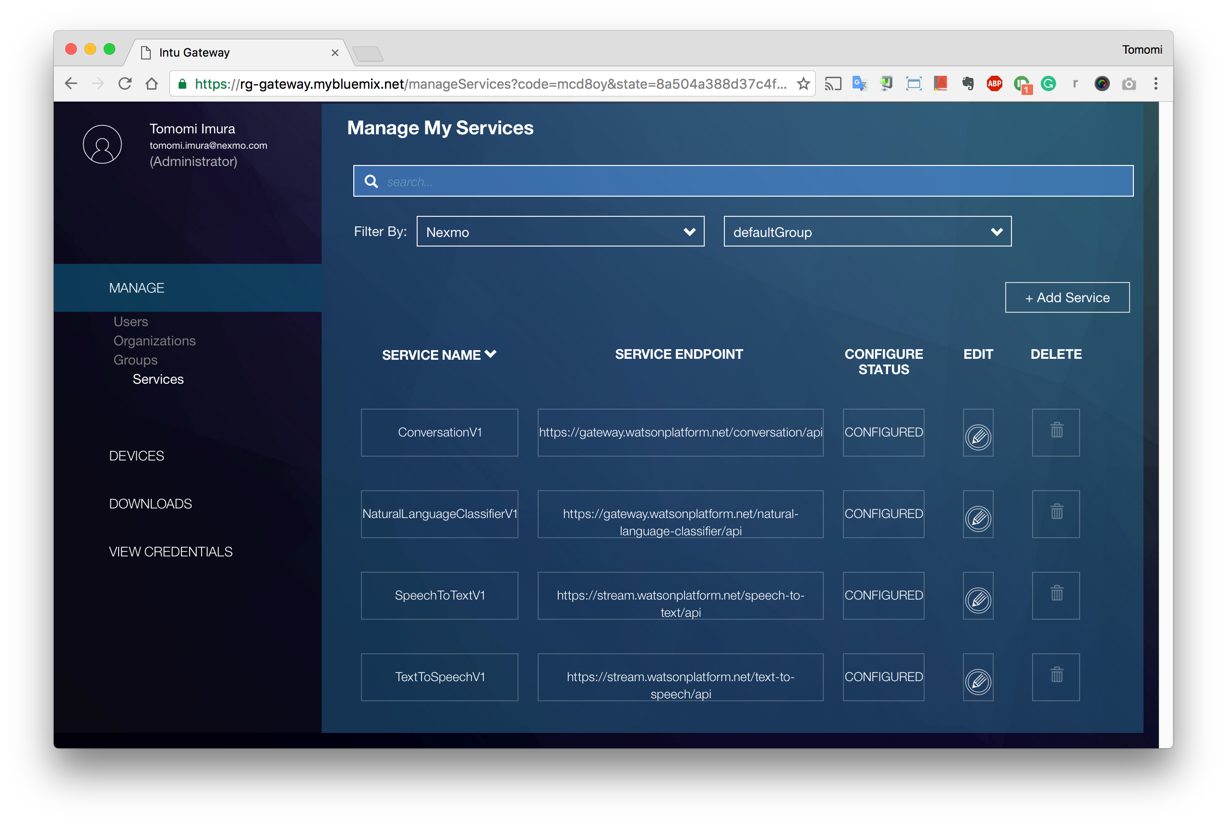Click the SERVICE ENDPOINT column header
The image size is (1227, 825).
pyautogui.click(x=679, y=354)
